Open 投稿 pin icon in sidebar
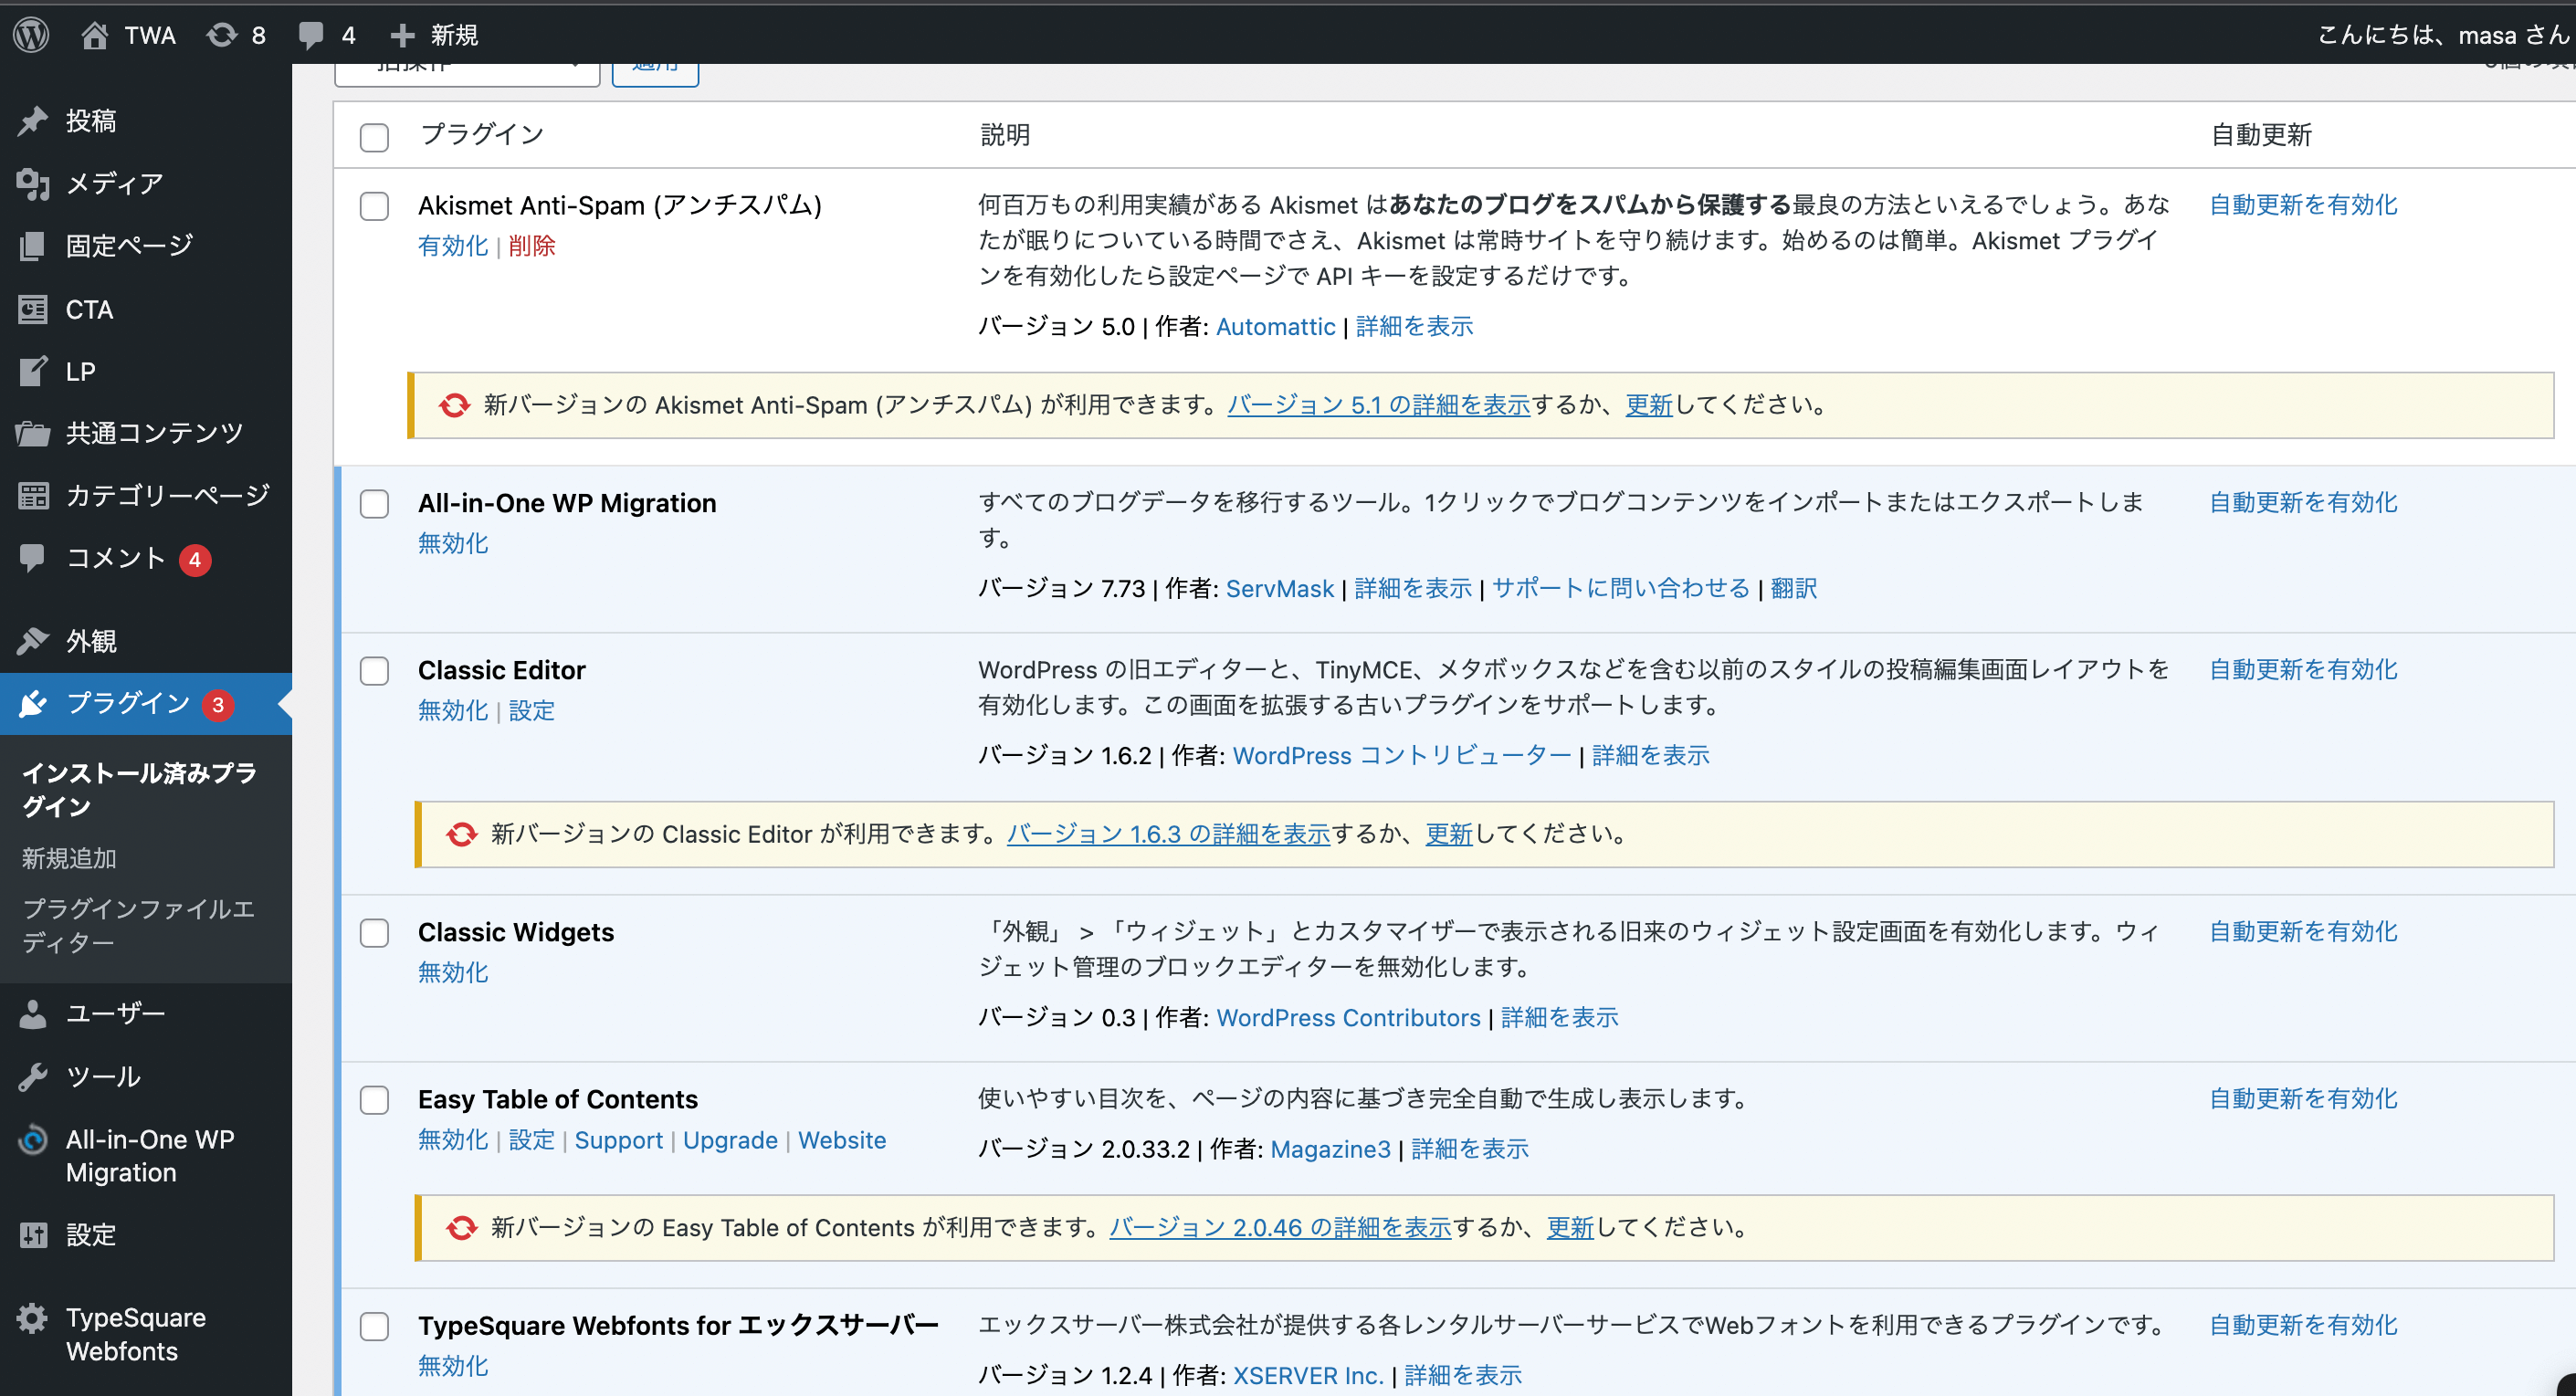The height and width of the screenshot is (1396, 2576). tap(33, 120)
